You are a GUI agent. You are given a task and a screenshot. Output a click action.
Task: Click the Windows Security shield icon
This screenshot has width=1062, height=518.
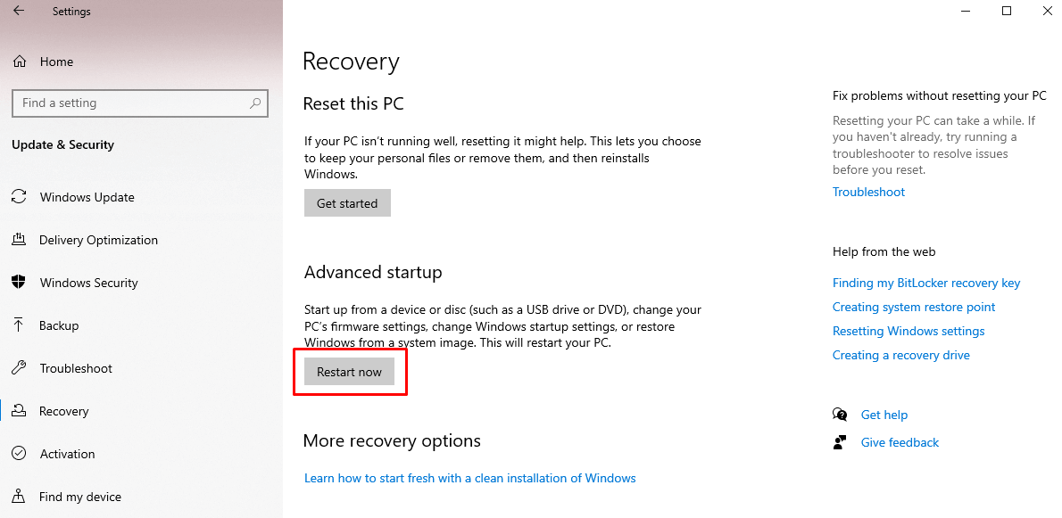point(19,283)
